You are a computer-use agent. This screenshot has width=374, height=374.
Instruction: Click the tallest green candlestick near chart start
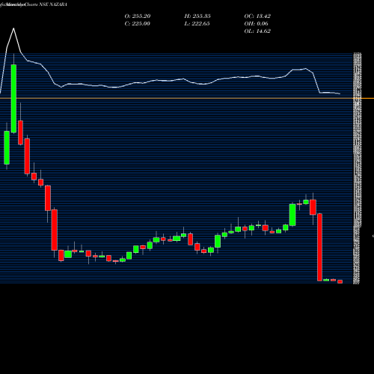click(13, 99)
